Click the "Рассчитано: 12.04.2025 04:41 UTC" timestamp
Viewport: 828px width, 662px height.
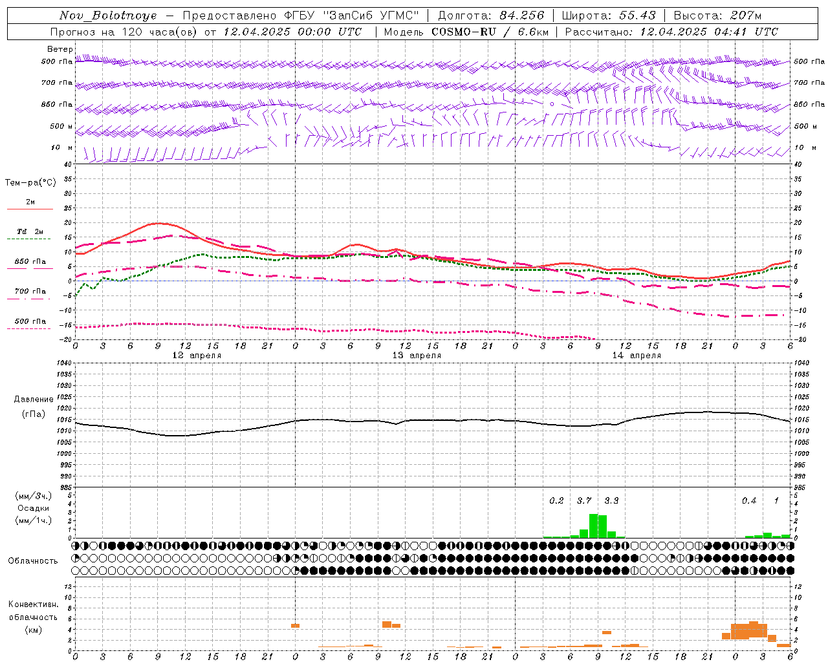coord(671,32)
